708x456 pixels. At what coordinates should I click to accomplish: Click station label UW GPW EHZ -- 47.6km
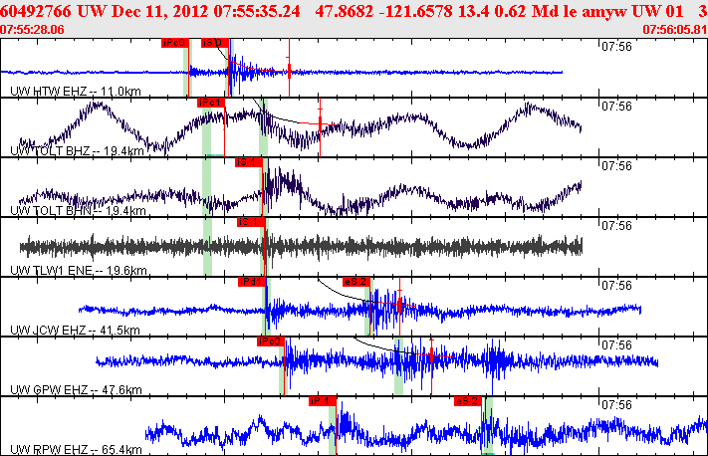[76, 389]
